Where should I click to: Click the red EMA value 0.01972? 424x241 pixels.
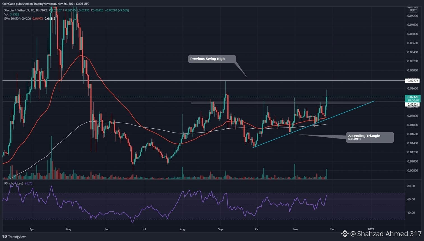pyautogui.click(x=38, y=18)
